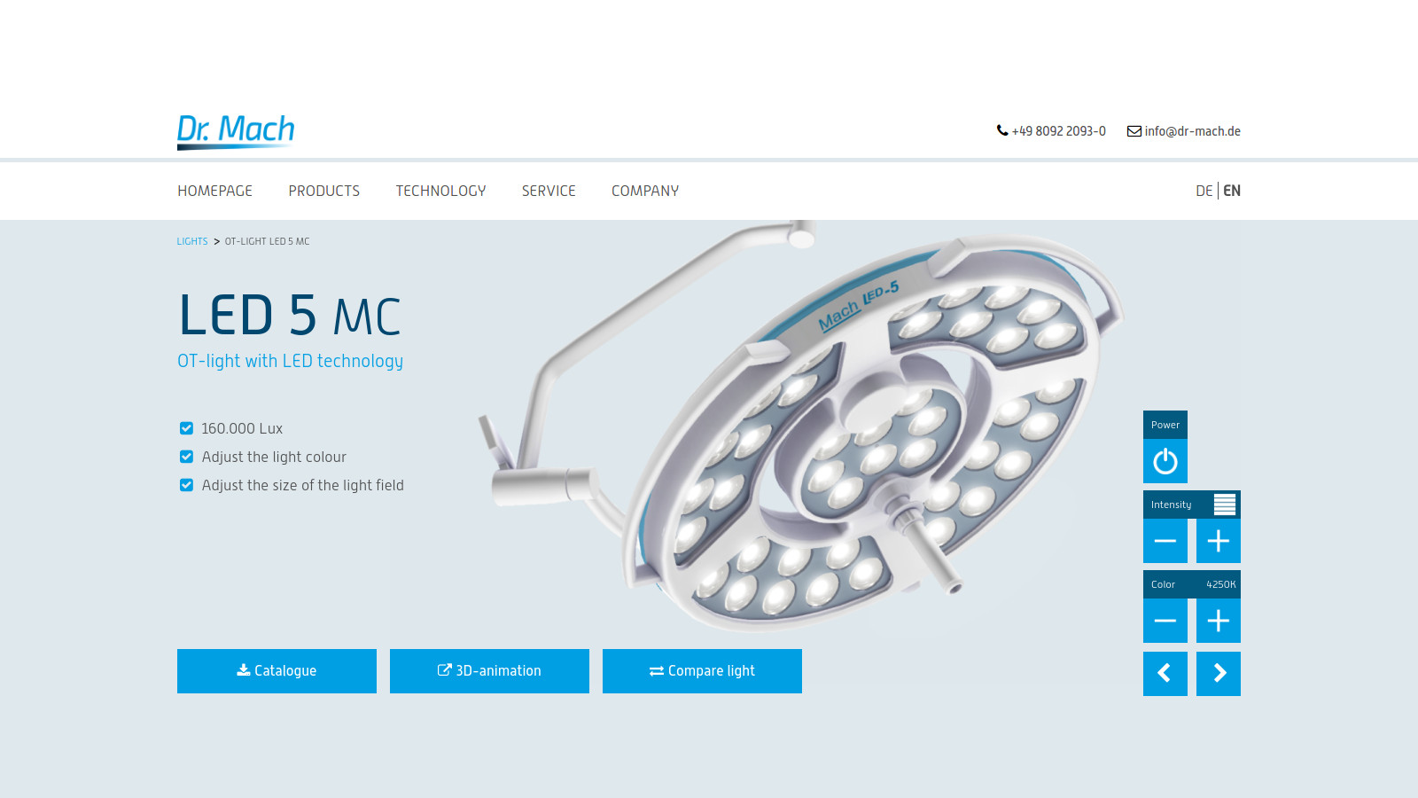Click the OT-light with LED technology subtitle
Image resolution: width=1418 pixels, height=798 pixels.
pos(290,361)
